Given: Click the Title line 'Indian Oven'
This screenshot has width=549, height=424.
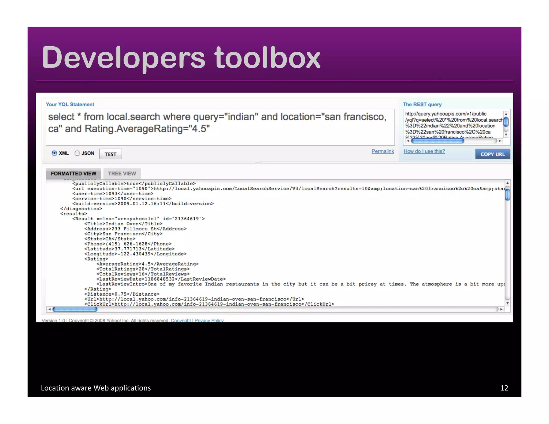Looking at the screenshot, I should 123,224.
